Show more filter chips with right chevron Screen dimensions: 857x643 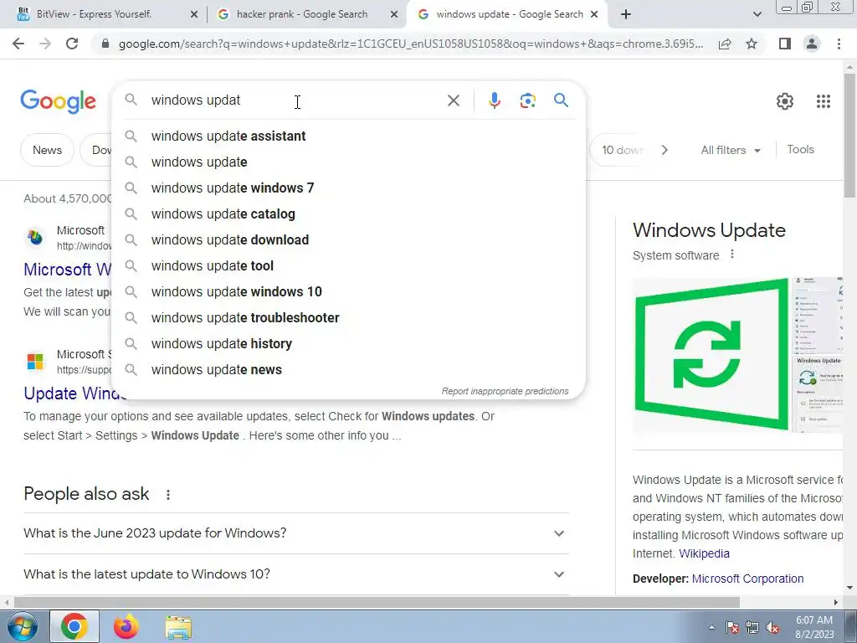[x=664, y=150]
